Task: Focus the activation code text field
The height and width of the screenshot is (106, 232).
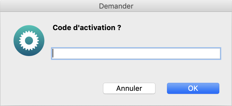Action: coord(136,54)
